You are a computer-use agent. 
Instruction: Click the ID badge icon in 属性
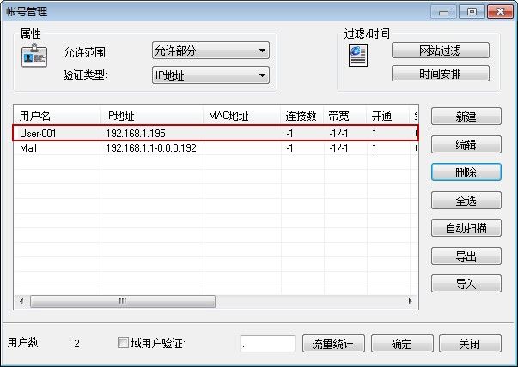point(34,56)
